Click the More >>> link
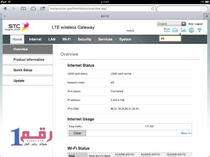Image resolution: width=210 pixels, height=157 pixels. tap(187, 133)
